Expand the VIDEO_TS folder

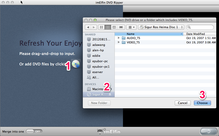118,42
